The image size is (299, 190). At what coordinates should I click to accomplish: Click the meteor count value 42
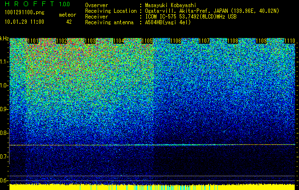(x=69, y=22)
